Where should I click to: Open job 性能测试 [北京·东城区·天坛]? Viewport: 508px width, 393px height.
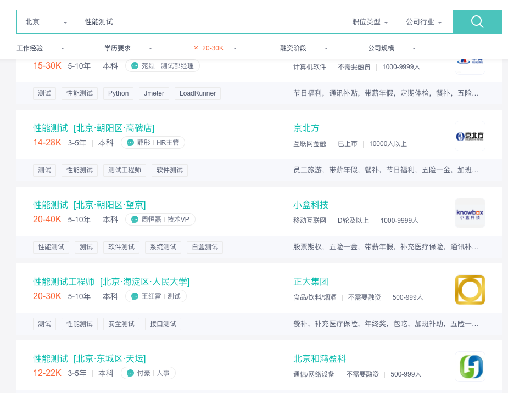pos(90,358)
